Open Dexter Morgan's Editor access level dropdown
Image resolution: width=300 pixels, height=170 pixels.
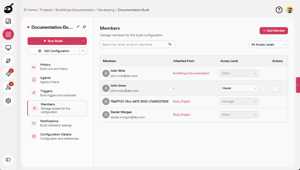239,115
